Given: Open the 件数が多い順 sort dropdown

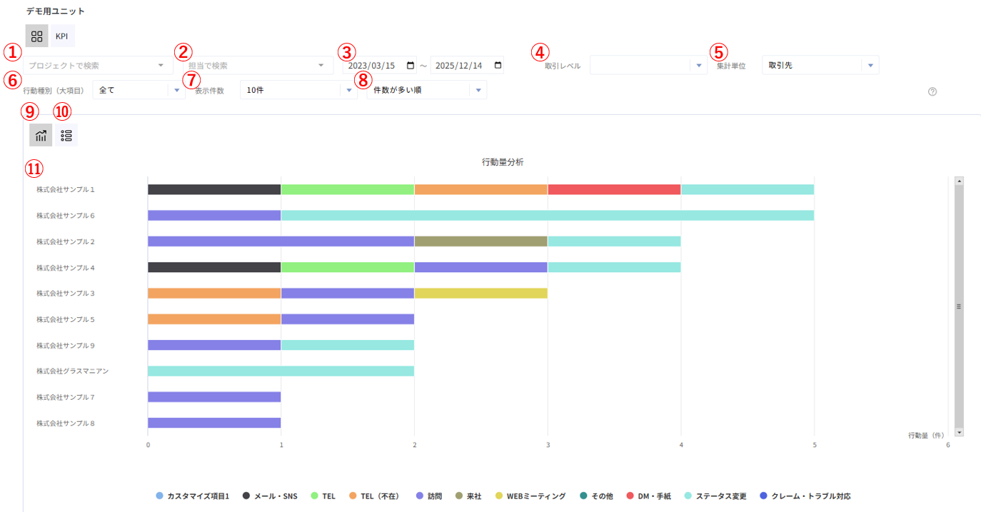Looking at the screenshot, I should [426, 91].
